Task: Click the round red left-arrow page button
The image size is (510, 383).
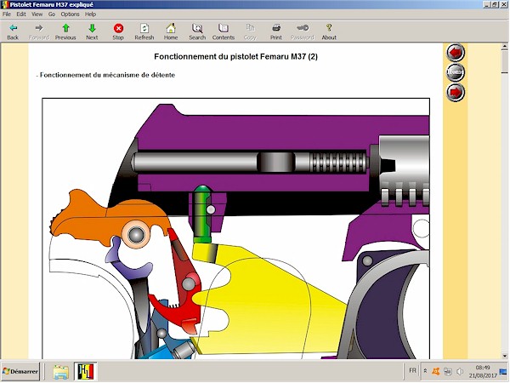Action: tap(456, 53)
